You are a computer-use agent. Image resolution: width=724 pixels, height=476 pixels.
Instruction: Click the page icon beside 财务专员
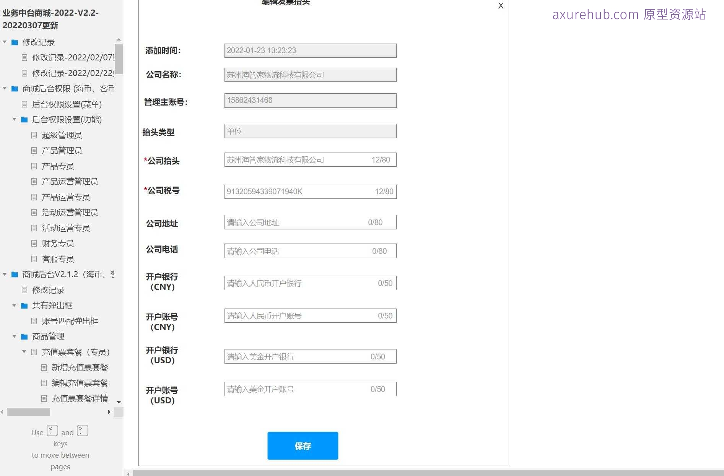[x=34, y=243]
